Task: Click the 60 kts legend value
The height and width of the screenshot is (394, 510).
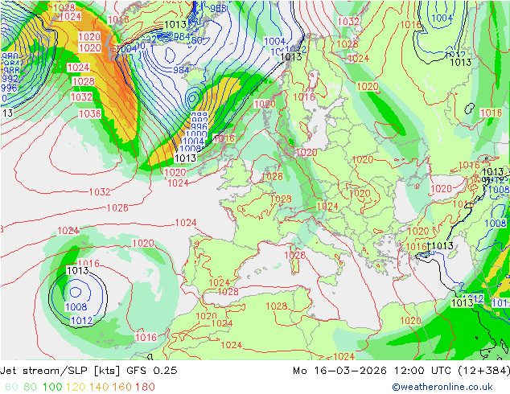Action: [12, 387]
